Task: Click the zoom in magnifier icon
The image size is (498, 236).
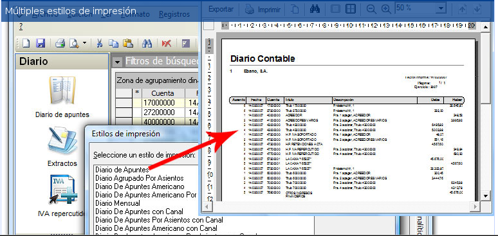Action: pos(386,10)
